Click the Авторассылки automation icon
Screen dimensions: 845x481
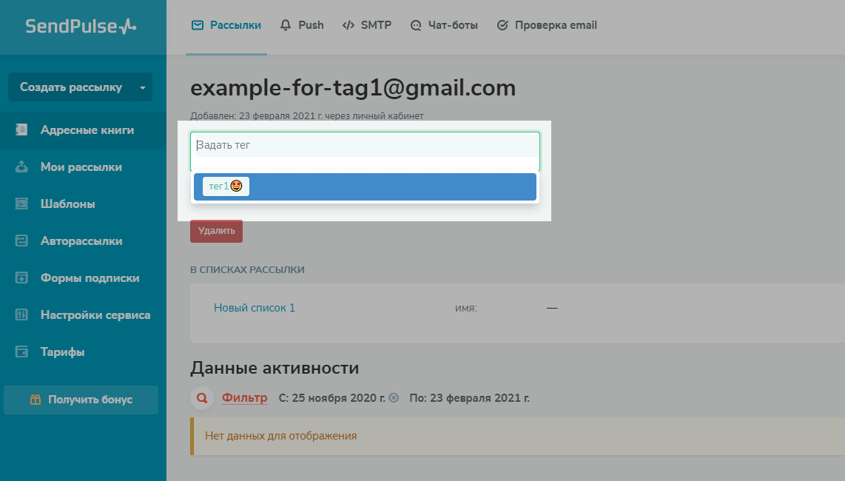coord(22,241)
